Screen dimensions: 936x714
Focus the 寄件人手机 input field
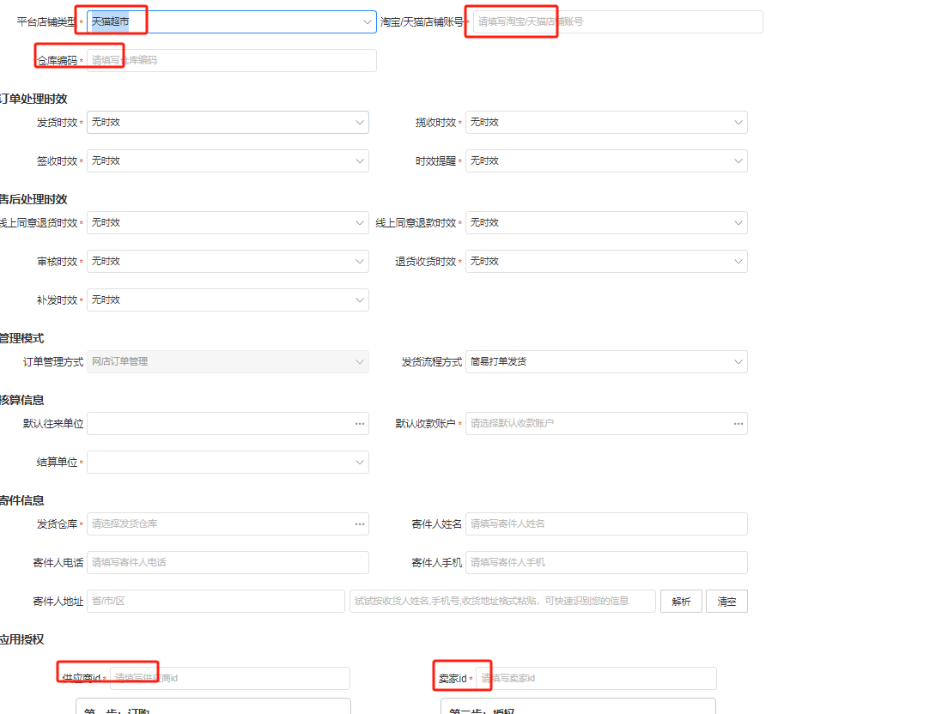pos(606,562)
